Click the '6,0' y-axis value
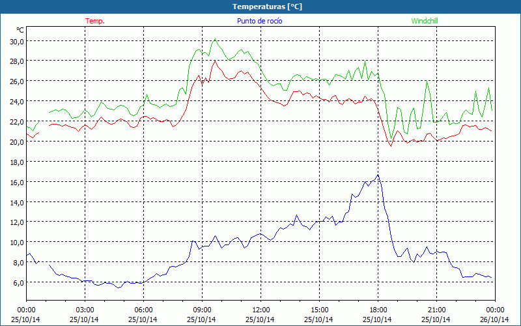The width and height of the screenshot is (521, 326). 18,283
